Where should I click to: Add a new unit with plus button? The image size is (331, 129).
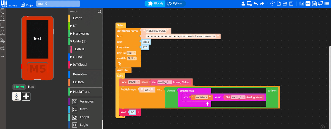(26, 96)
